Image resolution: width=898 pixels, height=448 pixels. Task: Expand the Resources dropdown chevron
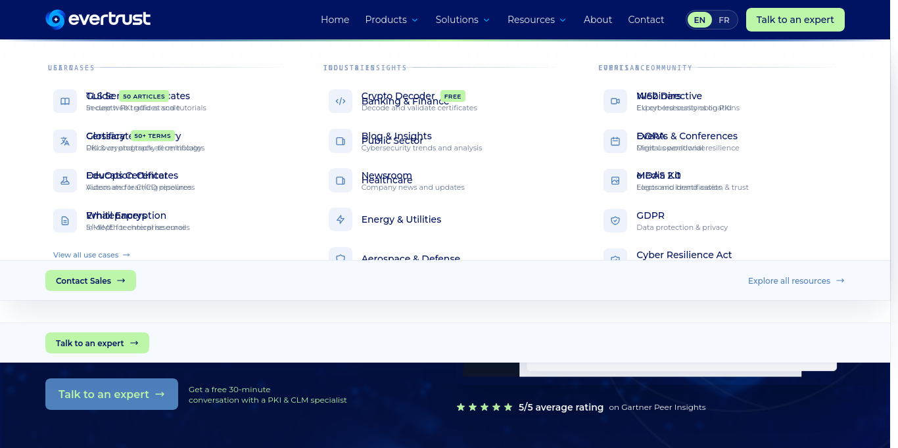(563, 20)
